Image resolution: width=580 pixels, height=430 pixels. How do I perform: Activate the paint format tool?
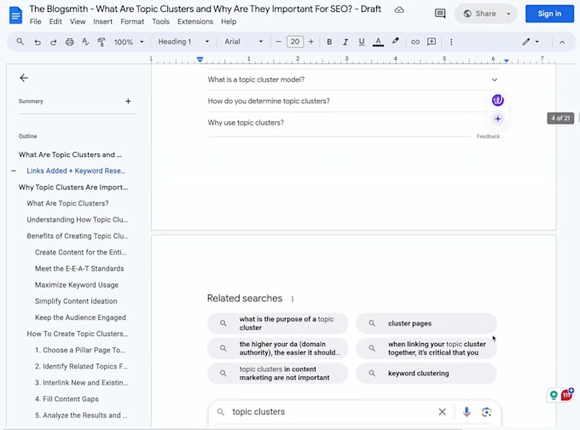click(x=101, y=42)
